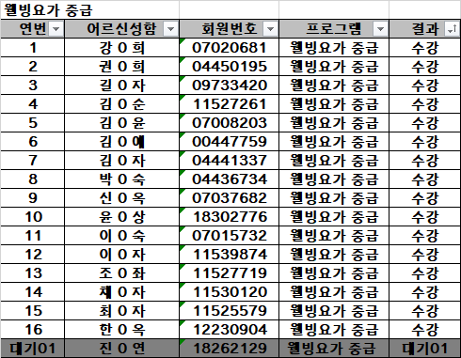Select the title cell 웰빙요가 중급
Viewport: 461px width, 358px height.
coord(90,9)
